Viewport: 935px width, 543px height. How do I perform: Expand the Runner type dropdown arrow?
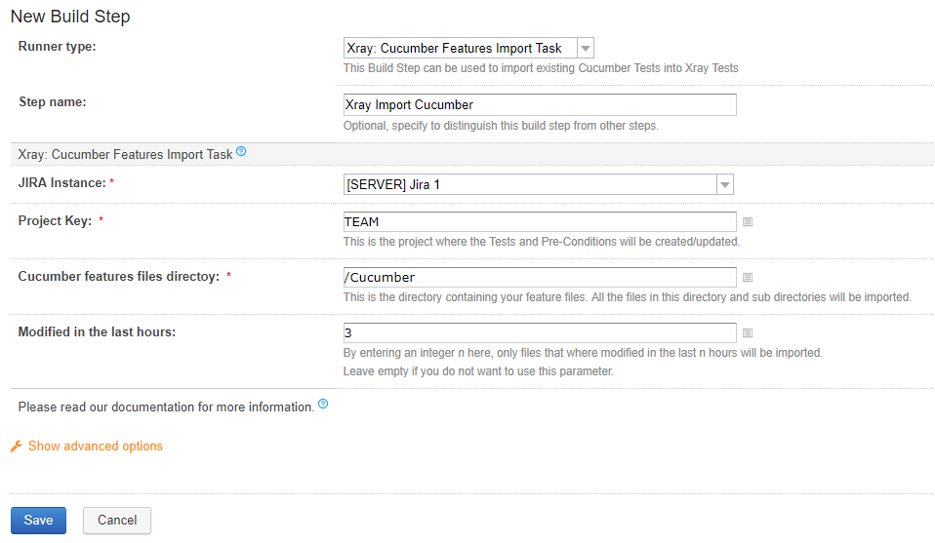586,48
